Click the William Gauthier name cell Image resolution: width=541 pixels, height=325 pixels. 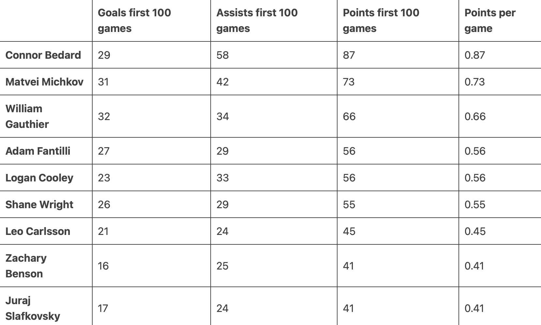coord(27,116)
